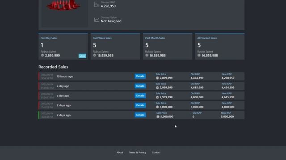Viewport: 286px width, 160px height.
Task: Click Old RAP value 4,615,999
Action: pyautogui.click(x=197, y=88)
